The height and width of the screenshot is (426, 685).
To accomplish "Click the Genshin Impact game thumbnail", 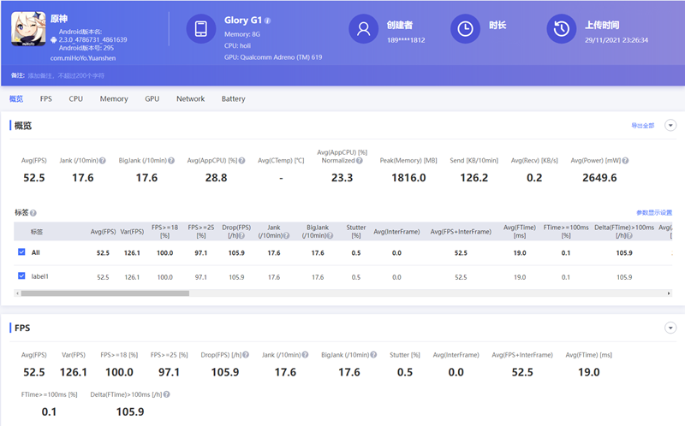I will (x=27, y=28).
